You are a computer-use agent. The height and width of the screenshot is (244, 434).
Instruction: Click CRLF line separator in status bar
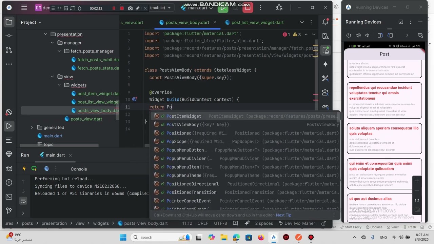(203, 223)
